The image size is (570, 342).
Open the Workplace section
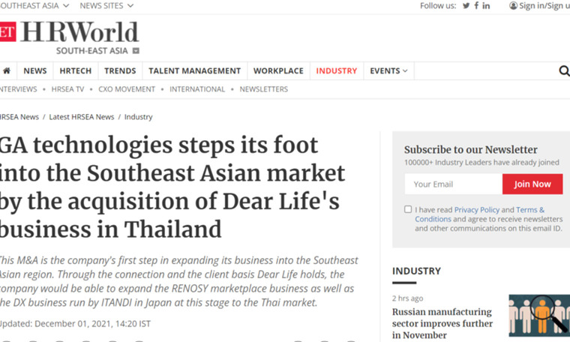278,71
